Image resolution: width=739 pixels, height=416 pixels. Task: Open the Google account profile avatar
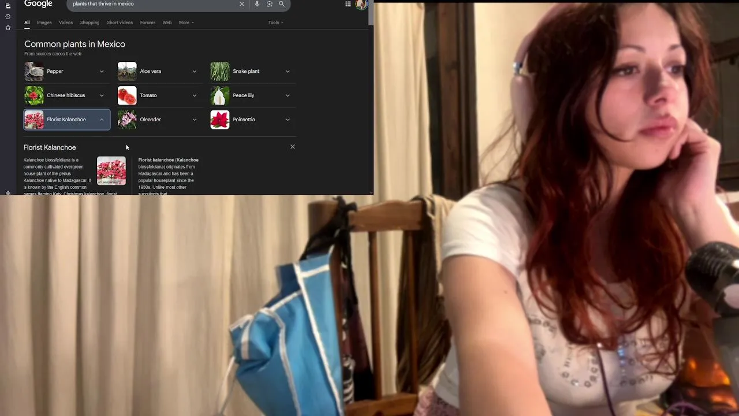pyautogui.click(x=361, y=4)
